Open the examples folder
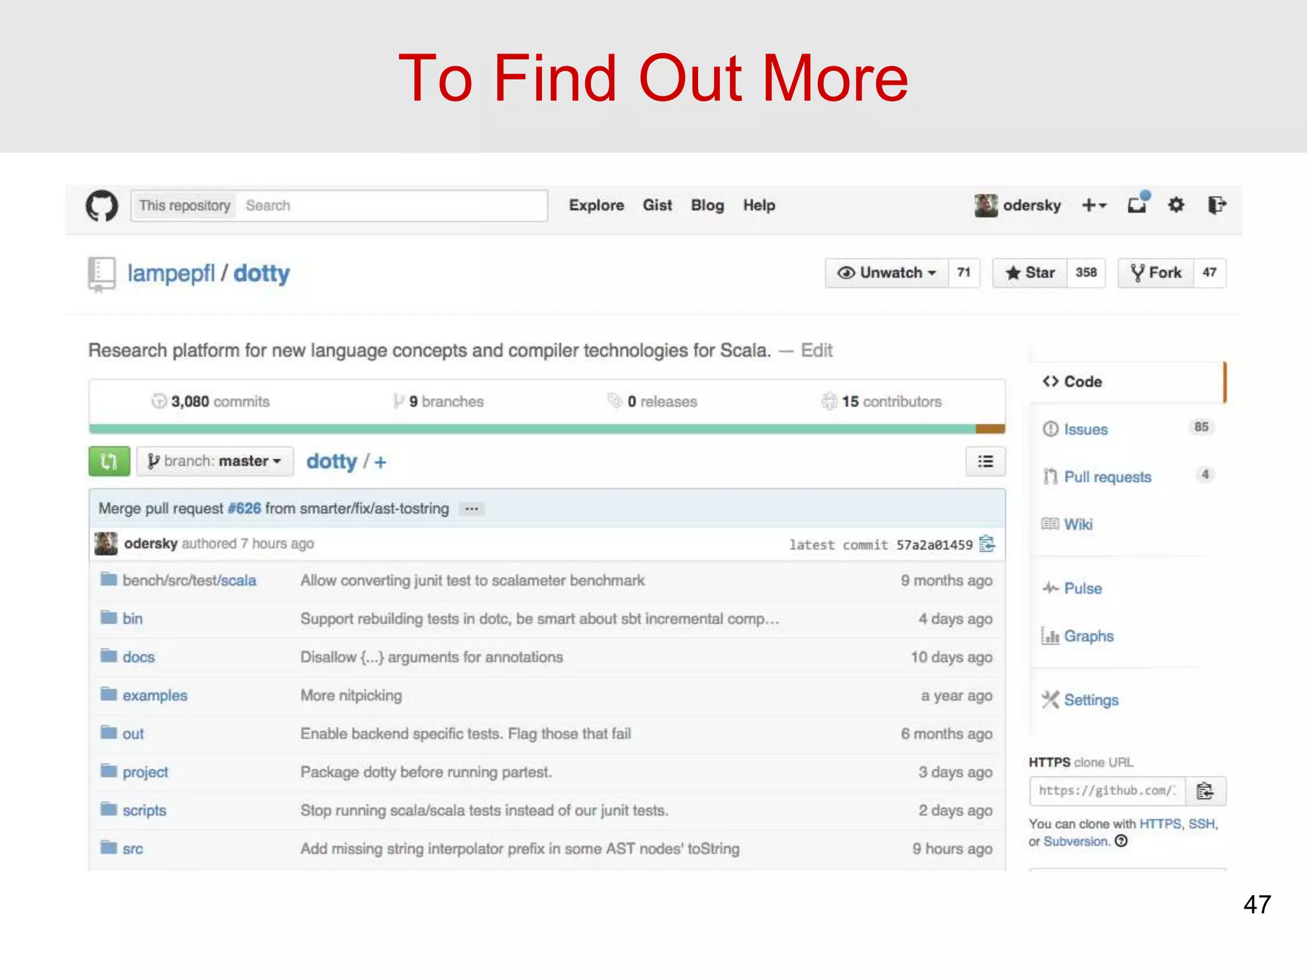The image size is (1307, 980). point(155,695)
